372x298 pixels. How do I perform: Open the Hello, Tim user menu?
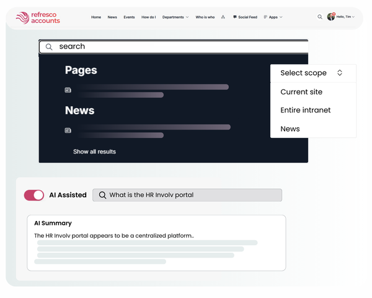[345, 17]
